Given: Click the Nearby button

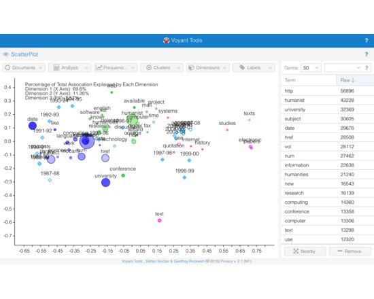Looking at the screenshot, I should [305, 251].
